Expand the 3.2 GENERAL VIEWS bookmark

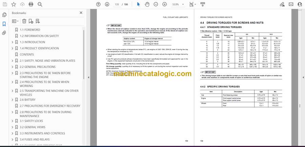[x=13, y=127]
